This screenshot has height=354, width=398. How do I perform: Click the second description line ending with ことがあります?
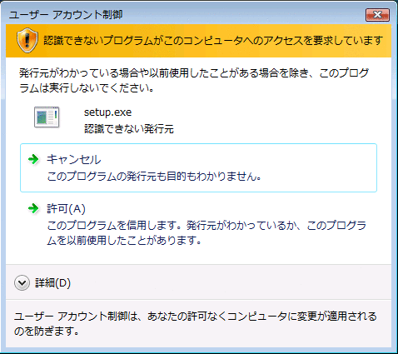(x=124, y=240)
